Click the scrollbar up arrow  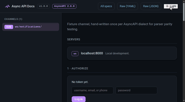[x=184, y=1]
